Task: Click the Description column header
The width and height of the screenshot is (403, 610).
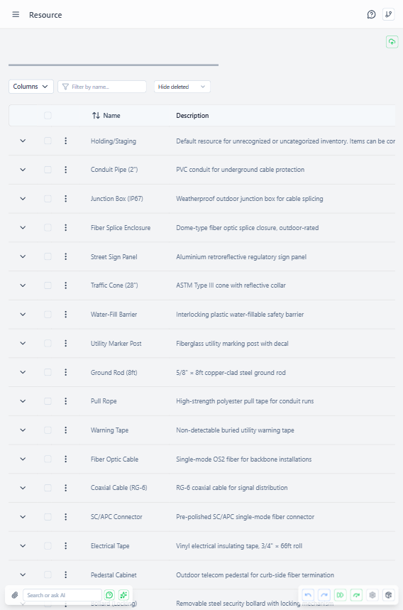Action: coord(192,116)
